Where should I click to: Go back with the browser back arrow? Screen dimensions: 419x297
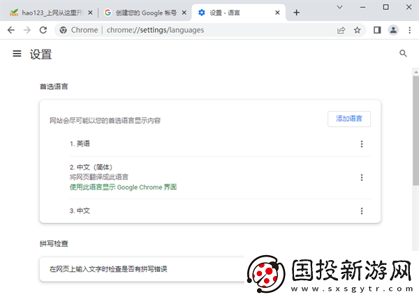click(x=11, y=30)
